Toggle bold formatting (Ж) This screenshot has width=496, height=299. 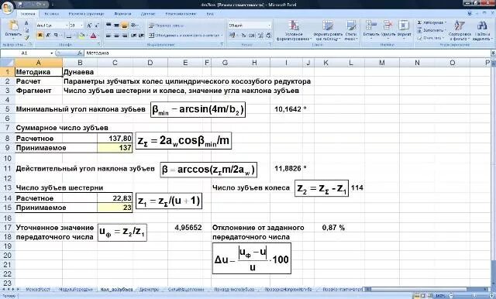[40, 36]
